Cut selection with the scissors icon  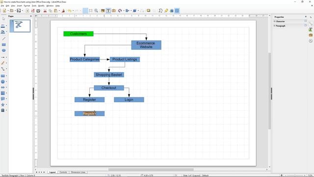pos(45,11)
